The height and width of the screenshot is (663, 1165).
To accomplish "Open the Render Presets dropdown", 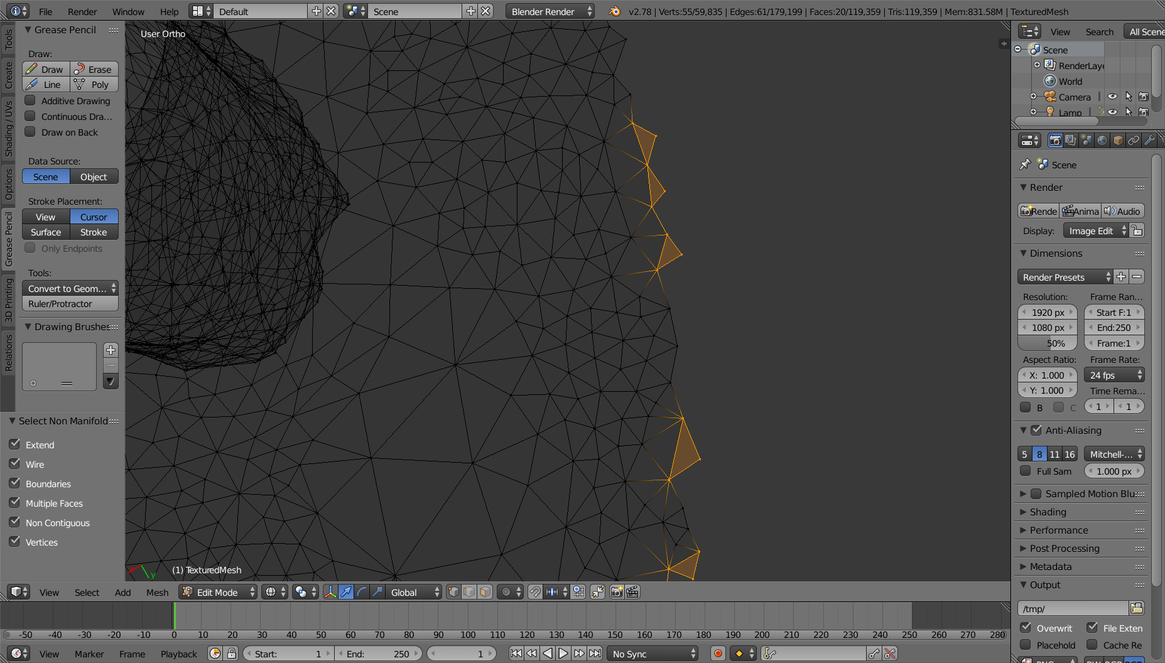I will point(1065,277).
